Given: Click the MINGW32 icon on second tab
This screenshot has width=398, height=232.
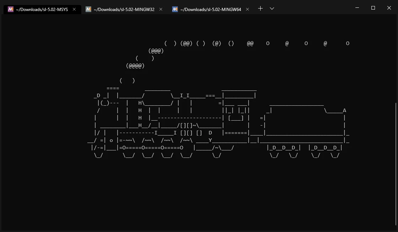Looking at the screenshot, I should [88, 9].
